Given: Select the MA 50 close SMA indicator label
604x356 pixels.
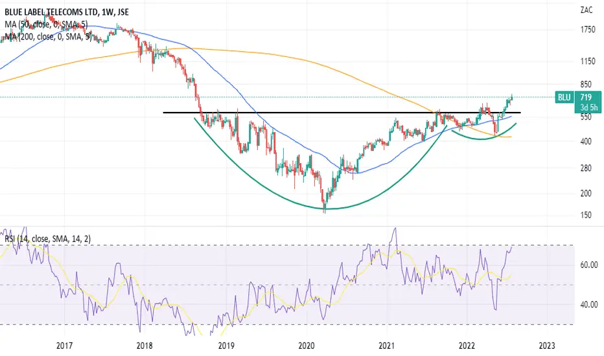Looking at the screenshot, I should tap(46, 25).
